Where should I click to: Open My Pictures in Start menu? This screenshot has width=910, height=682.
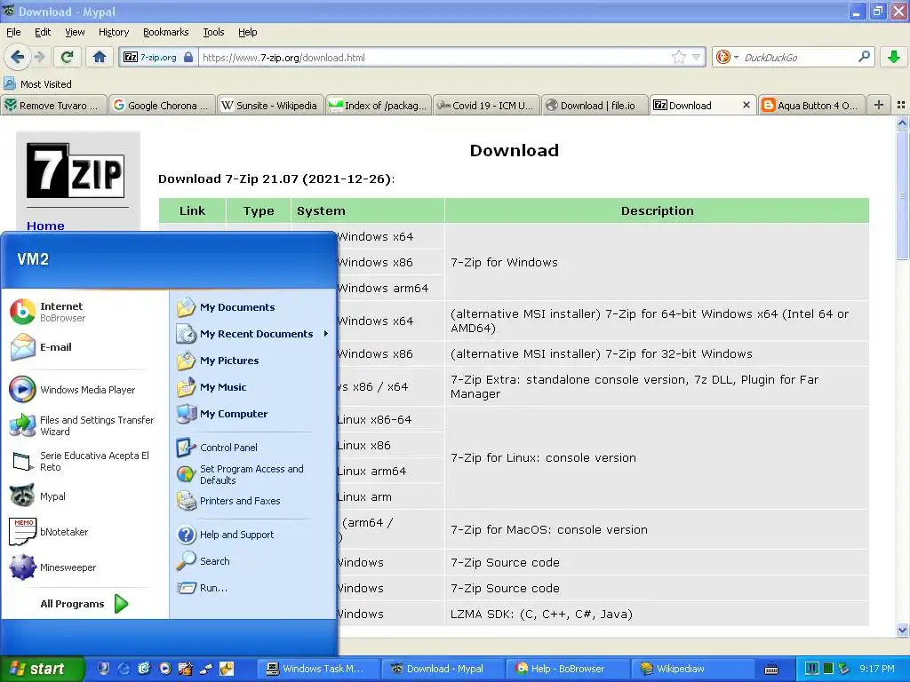pos(252,361)
